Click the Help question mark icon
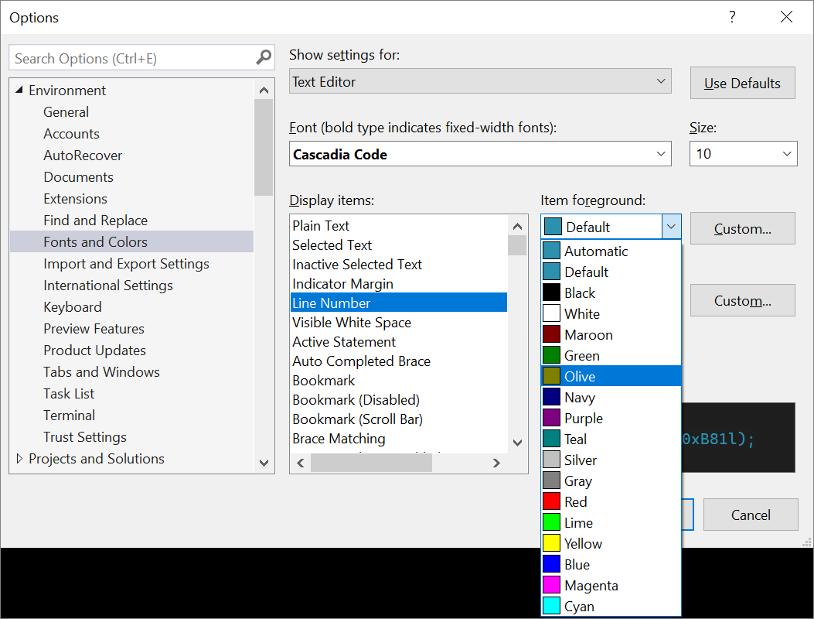814x619 pixels. 732,17
